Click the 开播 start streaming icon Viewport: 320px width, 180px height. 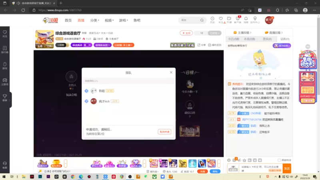click(229, 20)
